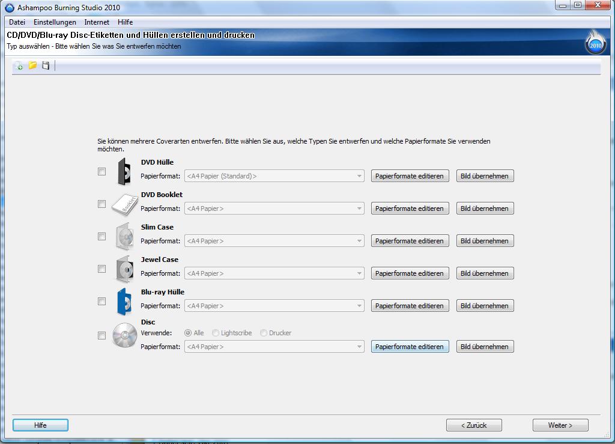Screen dimensions: 615x444
Task: Click the Disc icon
Action: click(x=124, y=335)
